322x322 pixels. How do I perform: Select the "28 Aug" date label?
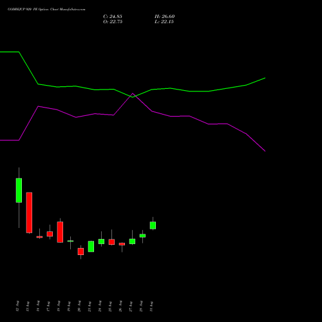tap(141, 306)
